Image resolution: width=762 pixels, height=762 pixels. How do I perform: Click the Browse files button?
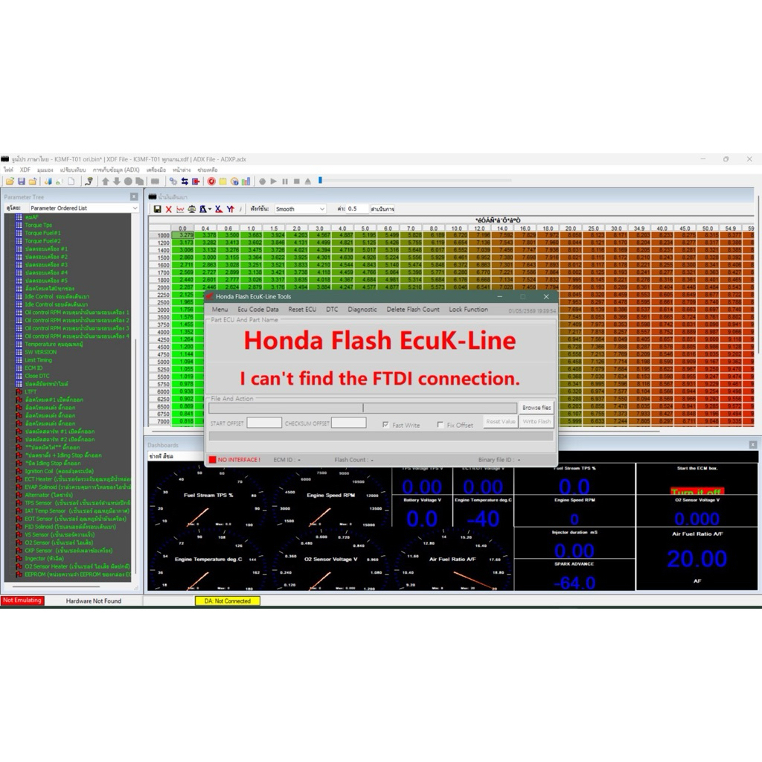pos(537,408)
